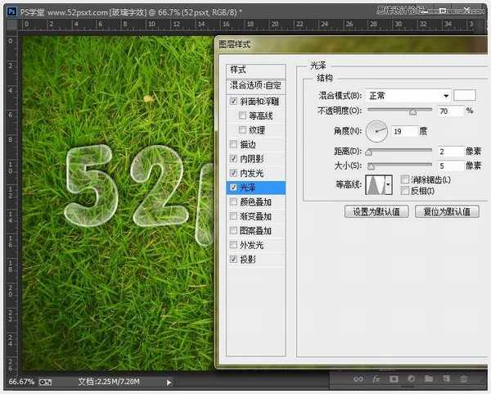This screenshot has width=491, height=394.
Task: Click the white satin color swatch
Action: pyautogui.click(x=465, y=96)
